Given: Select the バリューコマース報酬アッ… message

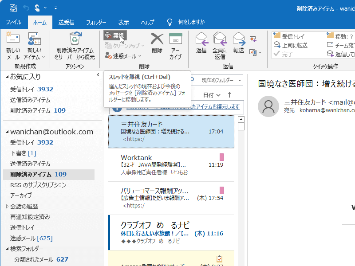Looking at the screenshot, I should (171, 198).
